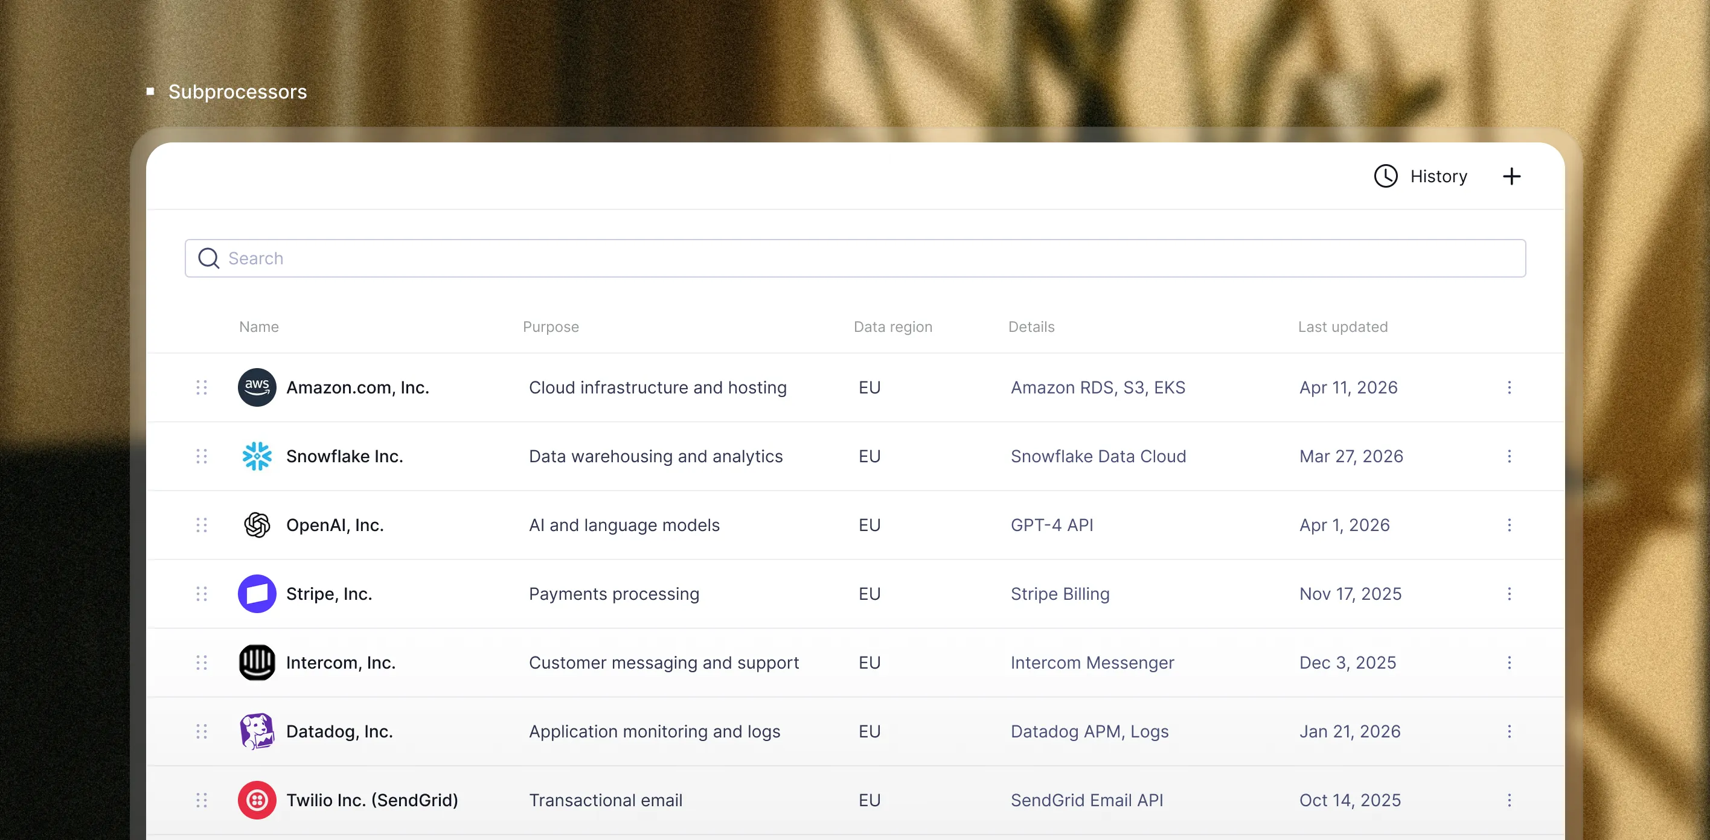The height and width of the screenshot is (840, 1710).
Task: Click the Dec 3, 2025 date
Action: point(1348,662)
